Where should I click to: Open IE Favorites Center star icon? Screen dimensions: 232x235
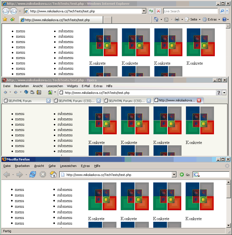pos(5,19)
